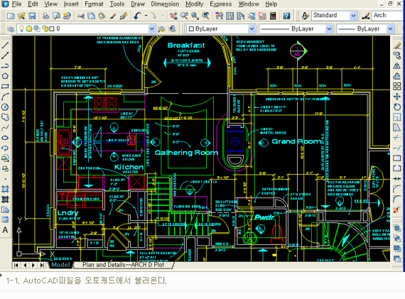Click the Undo arrow icon

click(x=137, y=16)
